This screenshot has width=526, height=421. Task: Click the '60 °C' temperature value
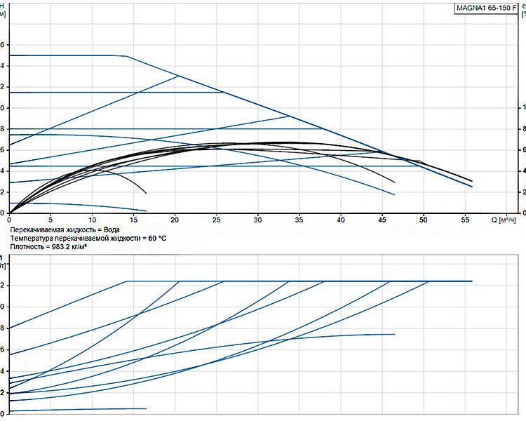pos(157,239)
